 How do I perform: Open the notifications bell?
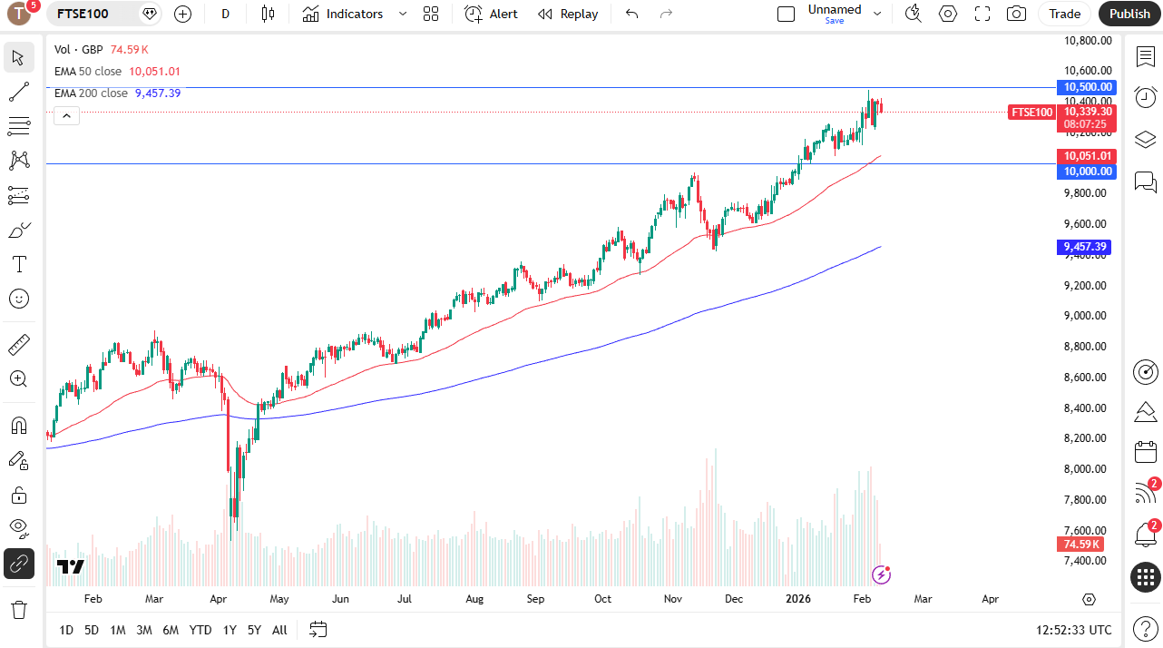pos(1146,535)
